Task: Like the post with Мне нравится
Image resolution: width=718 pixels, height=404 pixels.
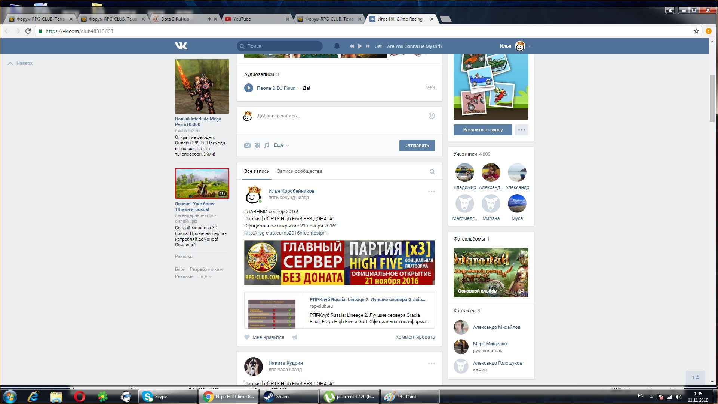Action: pyautogui.click(x=264, y=337)
